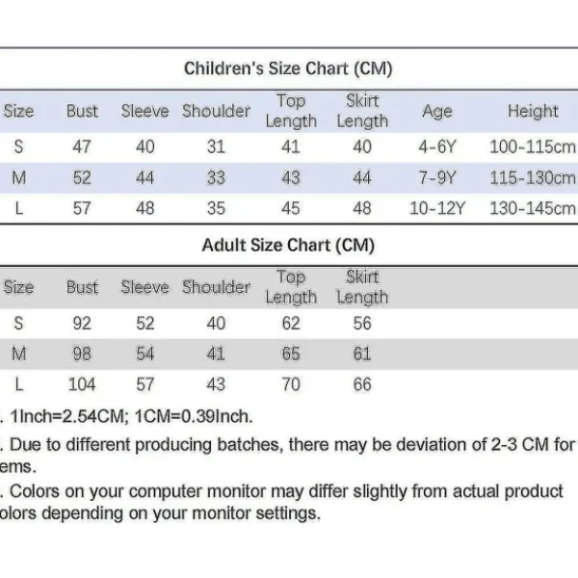Select the producing batches deviation note
The height and width of the screenshot is (578, 578).
289,445
